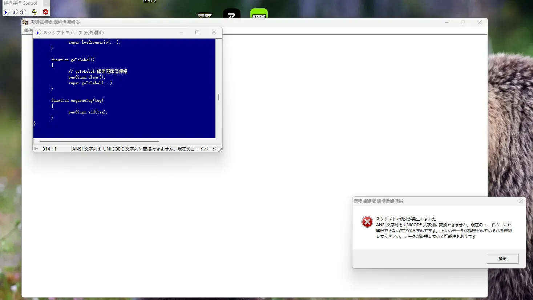The height and width of the screenshot is (300, 533).
Task: Open the first menu in the main window menu bar
Action: point(28,31)
